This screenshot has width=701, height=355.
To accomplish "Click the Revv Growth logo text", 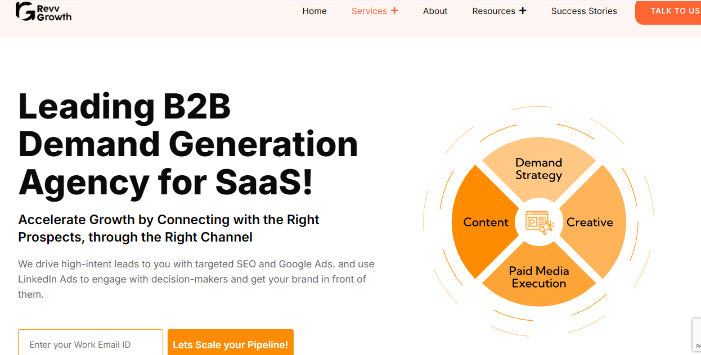I will coord(54,12).
